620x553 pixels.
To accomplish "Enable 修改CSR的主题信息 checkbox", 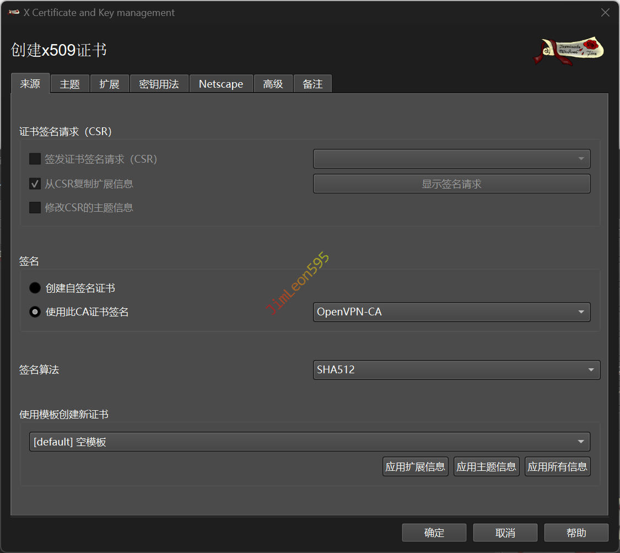I will pyautogui.click(x=35, y=208).
